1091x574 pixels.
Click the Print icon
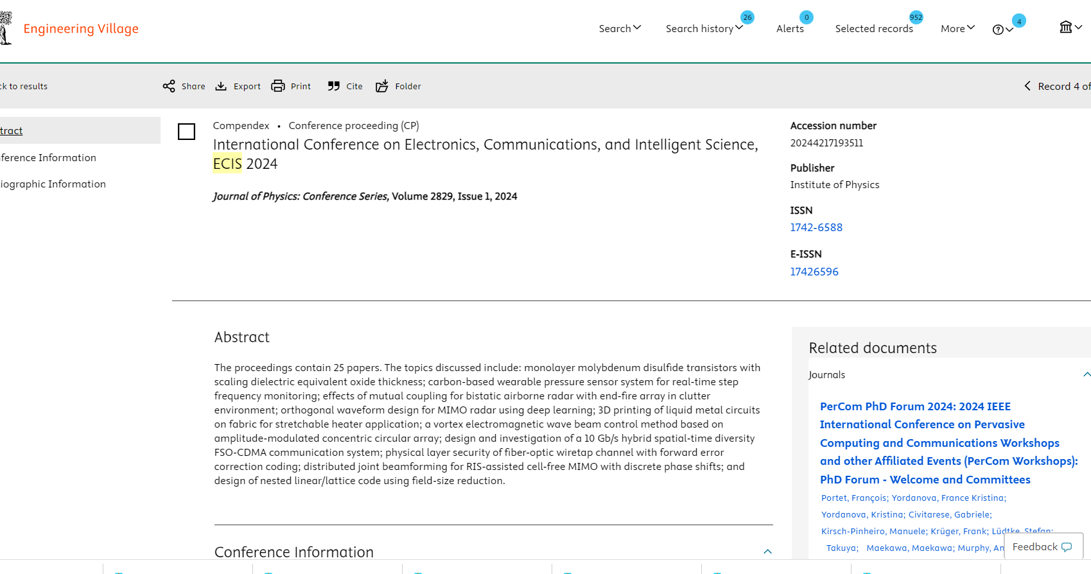(278, 86)
